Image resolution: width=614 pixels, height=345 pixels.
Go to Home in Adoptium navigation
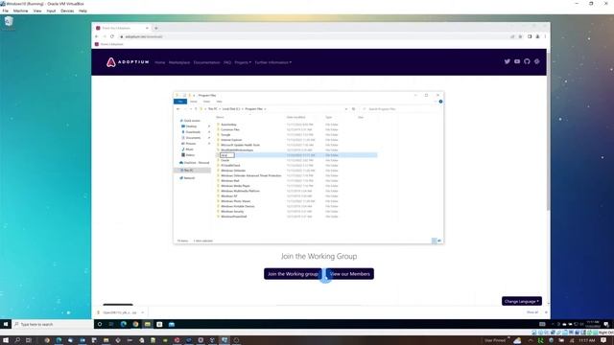pyautogui.click(x=160, y=62)
